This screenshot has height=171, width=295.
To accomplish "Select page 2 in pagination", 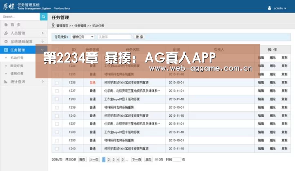I will click(x=109, y=160).
